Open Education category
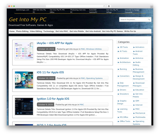 click(140, 90)
